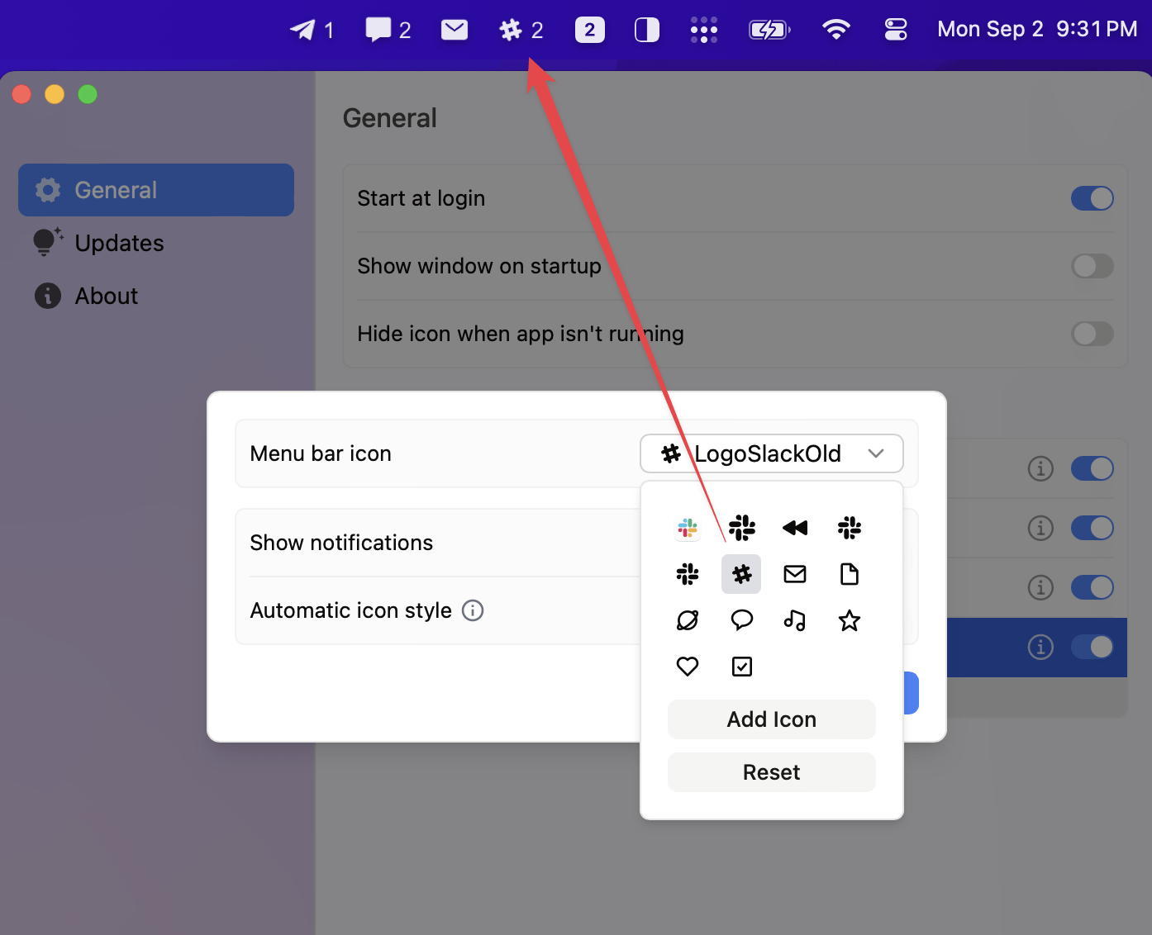Click the Reset button
1152x935 pixels.
[x=772, y=772]
